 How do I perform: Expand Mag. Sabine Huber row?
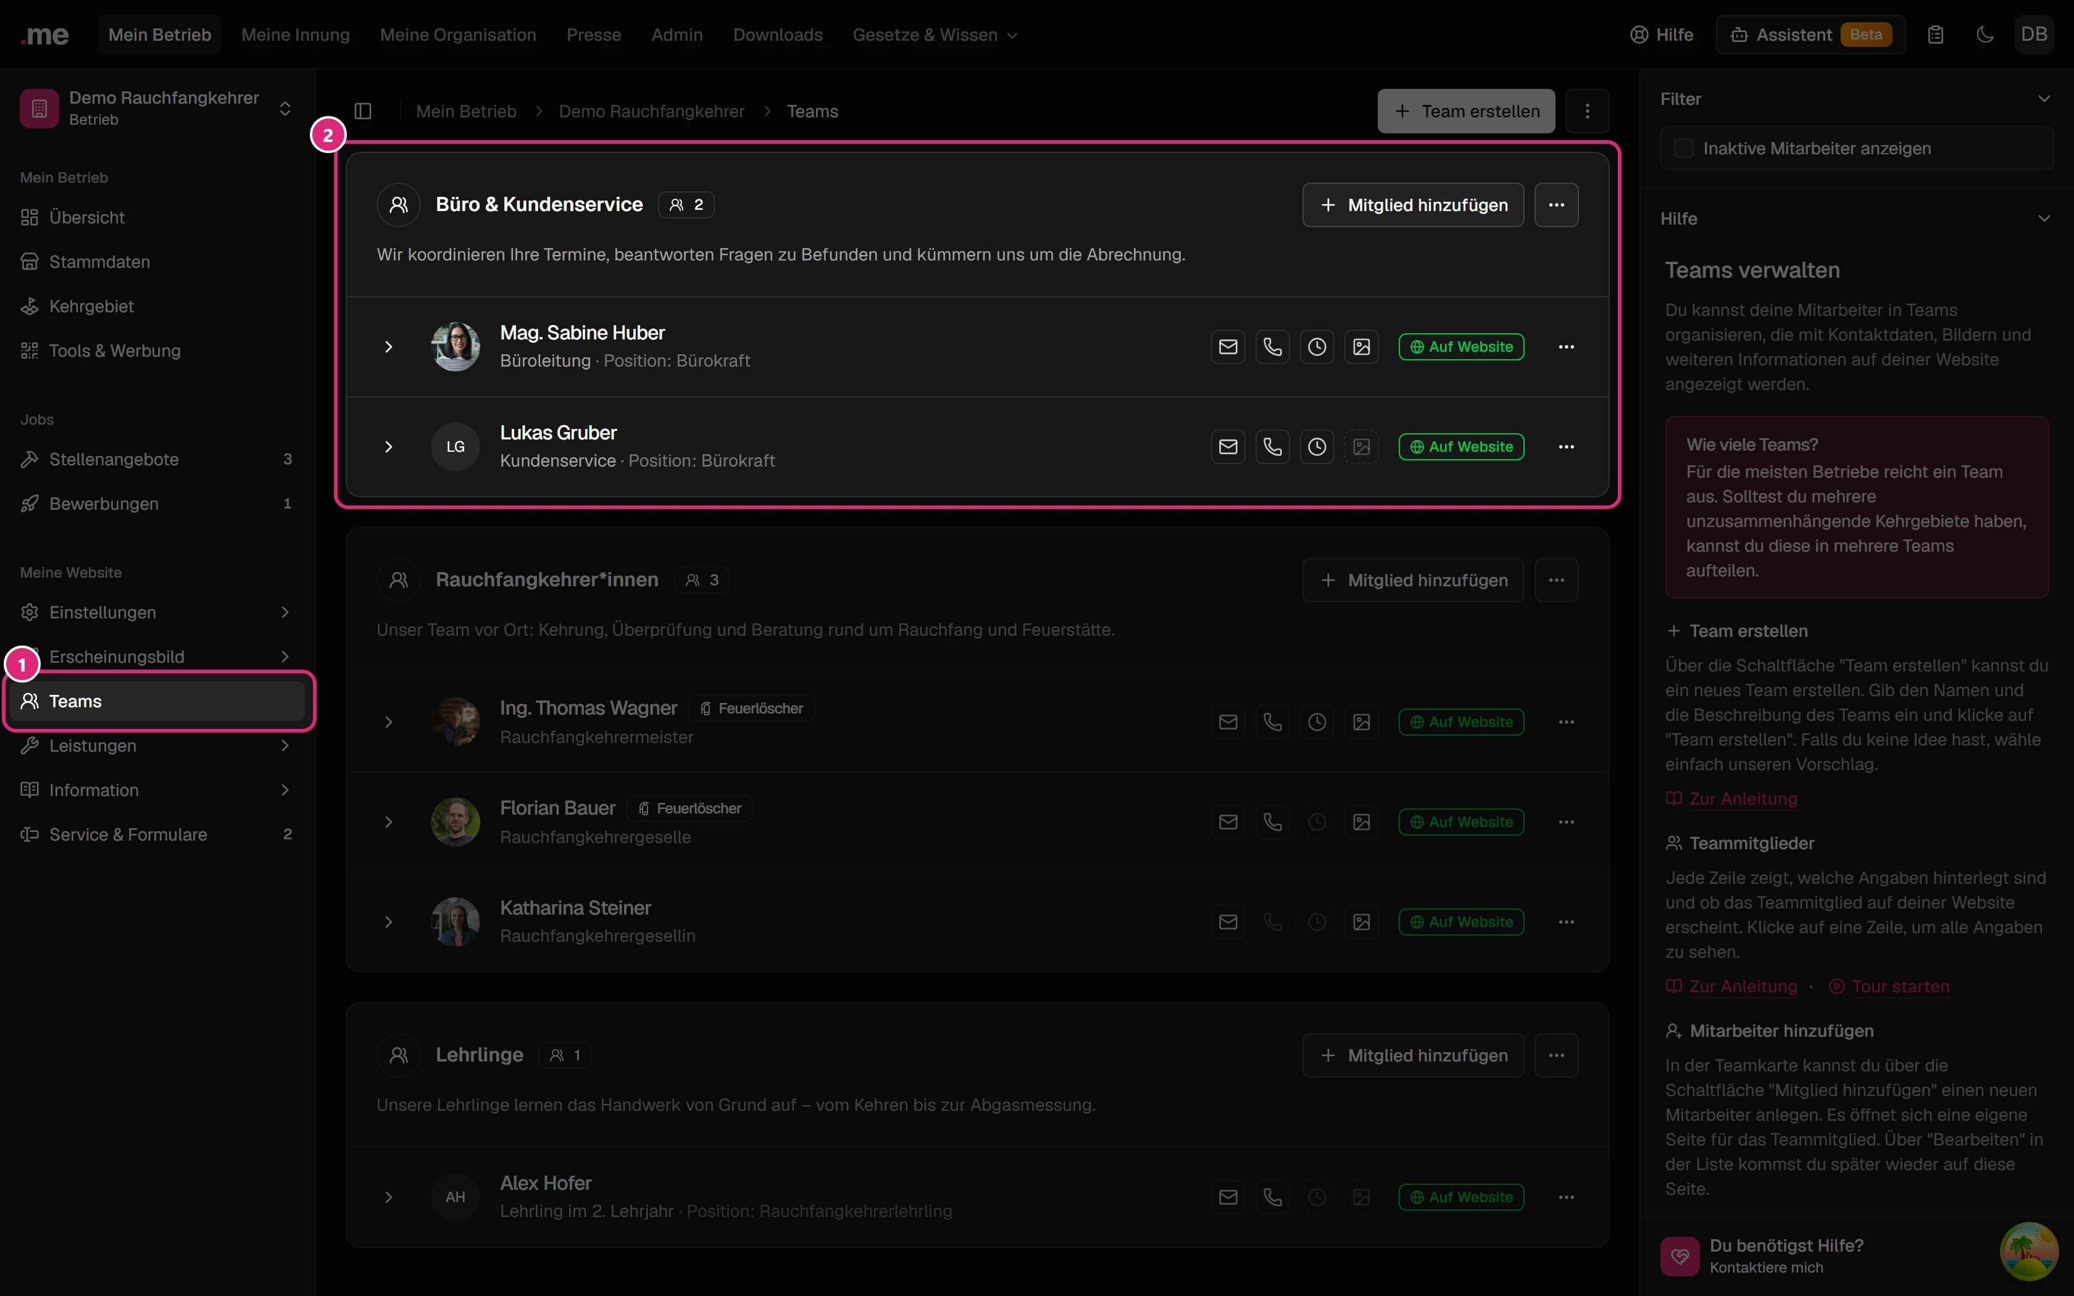[388, 347]
